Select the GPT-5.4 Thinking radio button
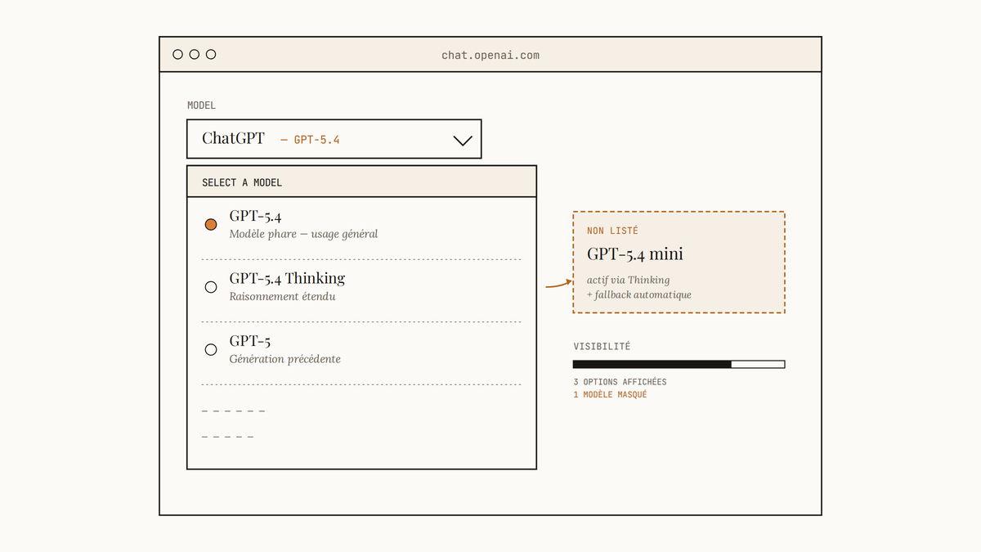Viewport: 981px width, 552px height. coord(211,287)
